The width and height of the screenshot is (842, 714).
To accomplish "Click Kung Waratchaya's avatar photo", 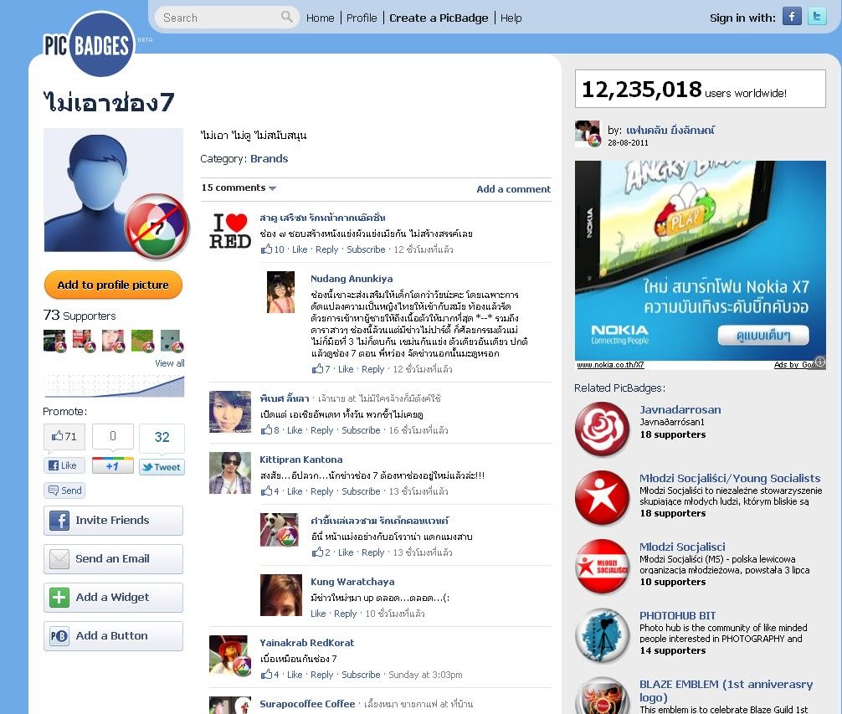I will [281, 595].
